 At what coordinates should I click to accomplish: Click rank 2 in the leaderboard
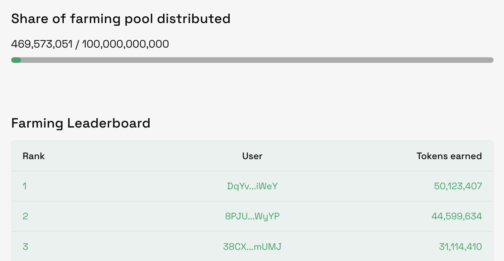tap(25, 216)
